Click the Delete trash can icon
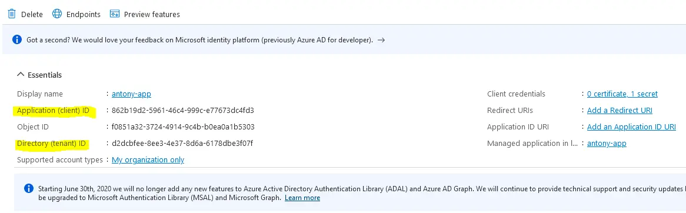This screenshot has height=213, width=686. pyautogui.click(x=12, y=14)
